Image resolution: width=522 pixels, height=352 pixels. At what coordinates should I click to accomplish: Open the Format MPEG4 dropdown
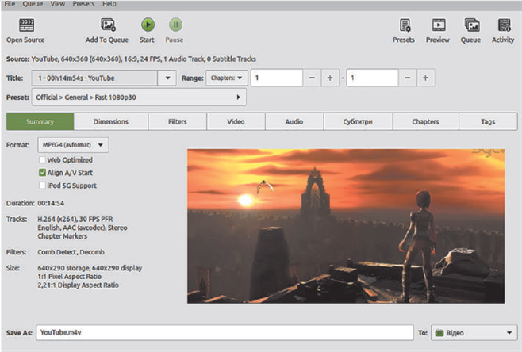[x=73, y=145]
